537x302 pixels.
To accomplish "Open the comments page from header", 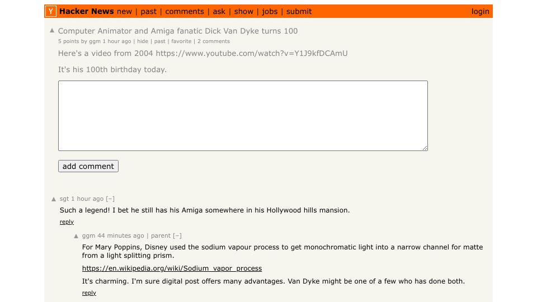I will coord(185,11).
